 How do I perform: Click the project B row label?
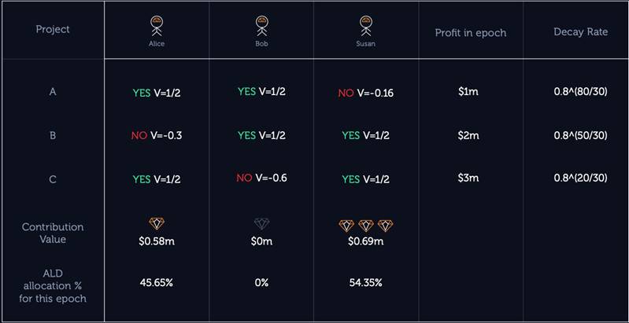pos(53,136)
